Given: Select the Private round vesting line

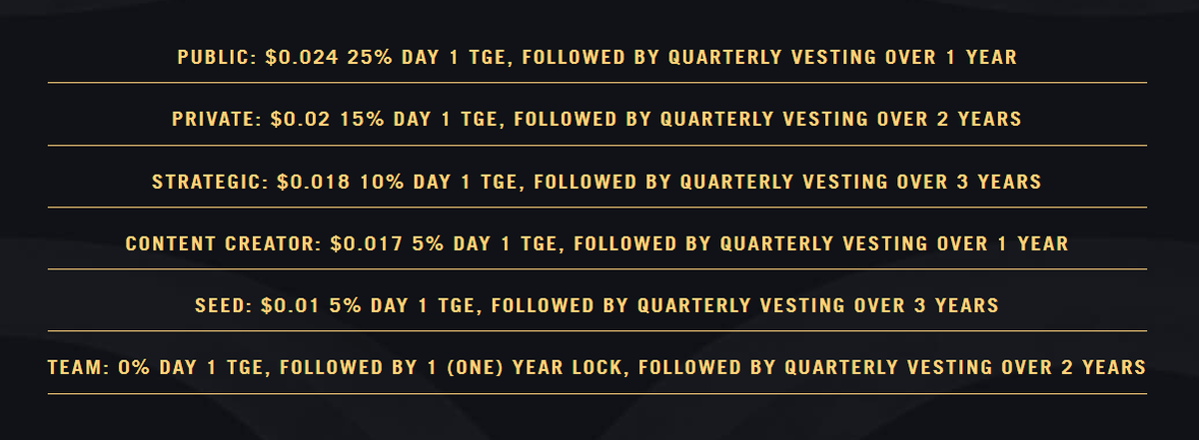Looking at the screenshot, I should [597, 119].
